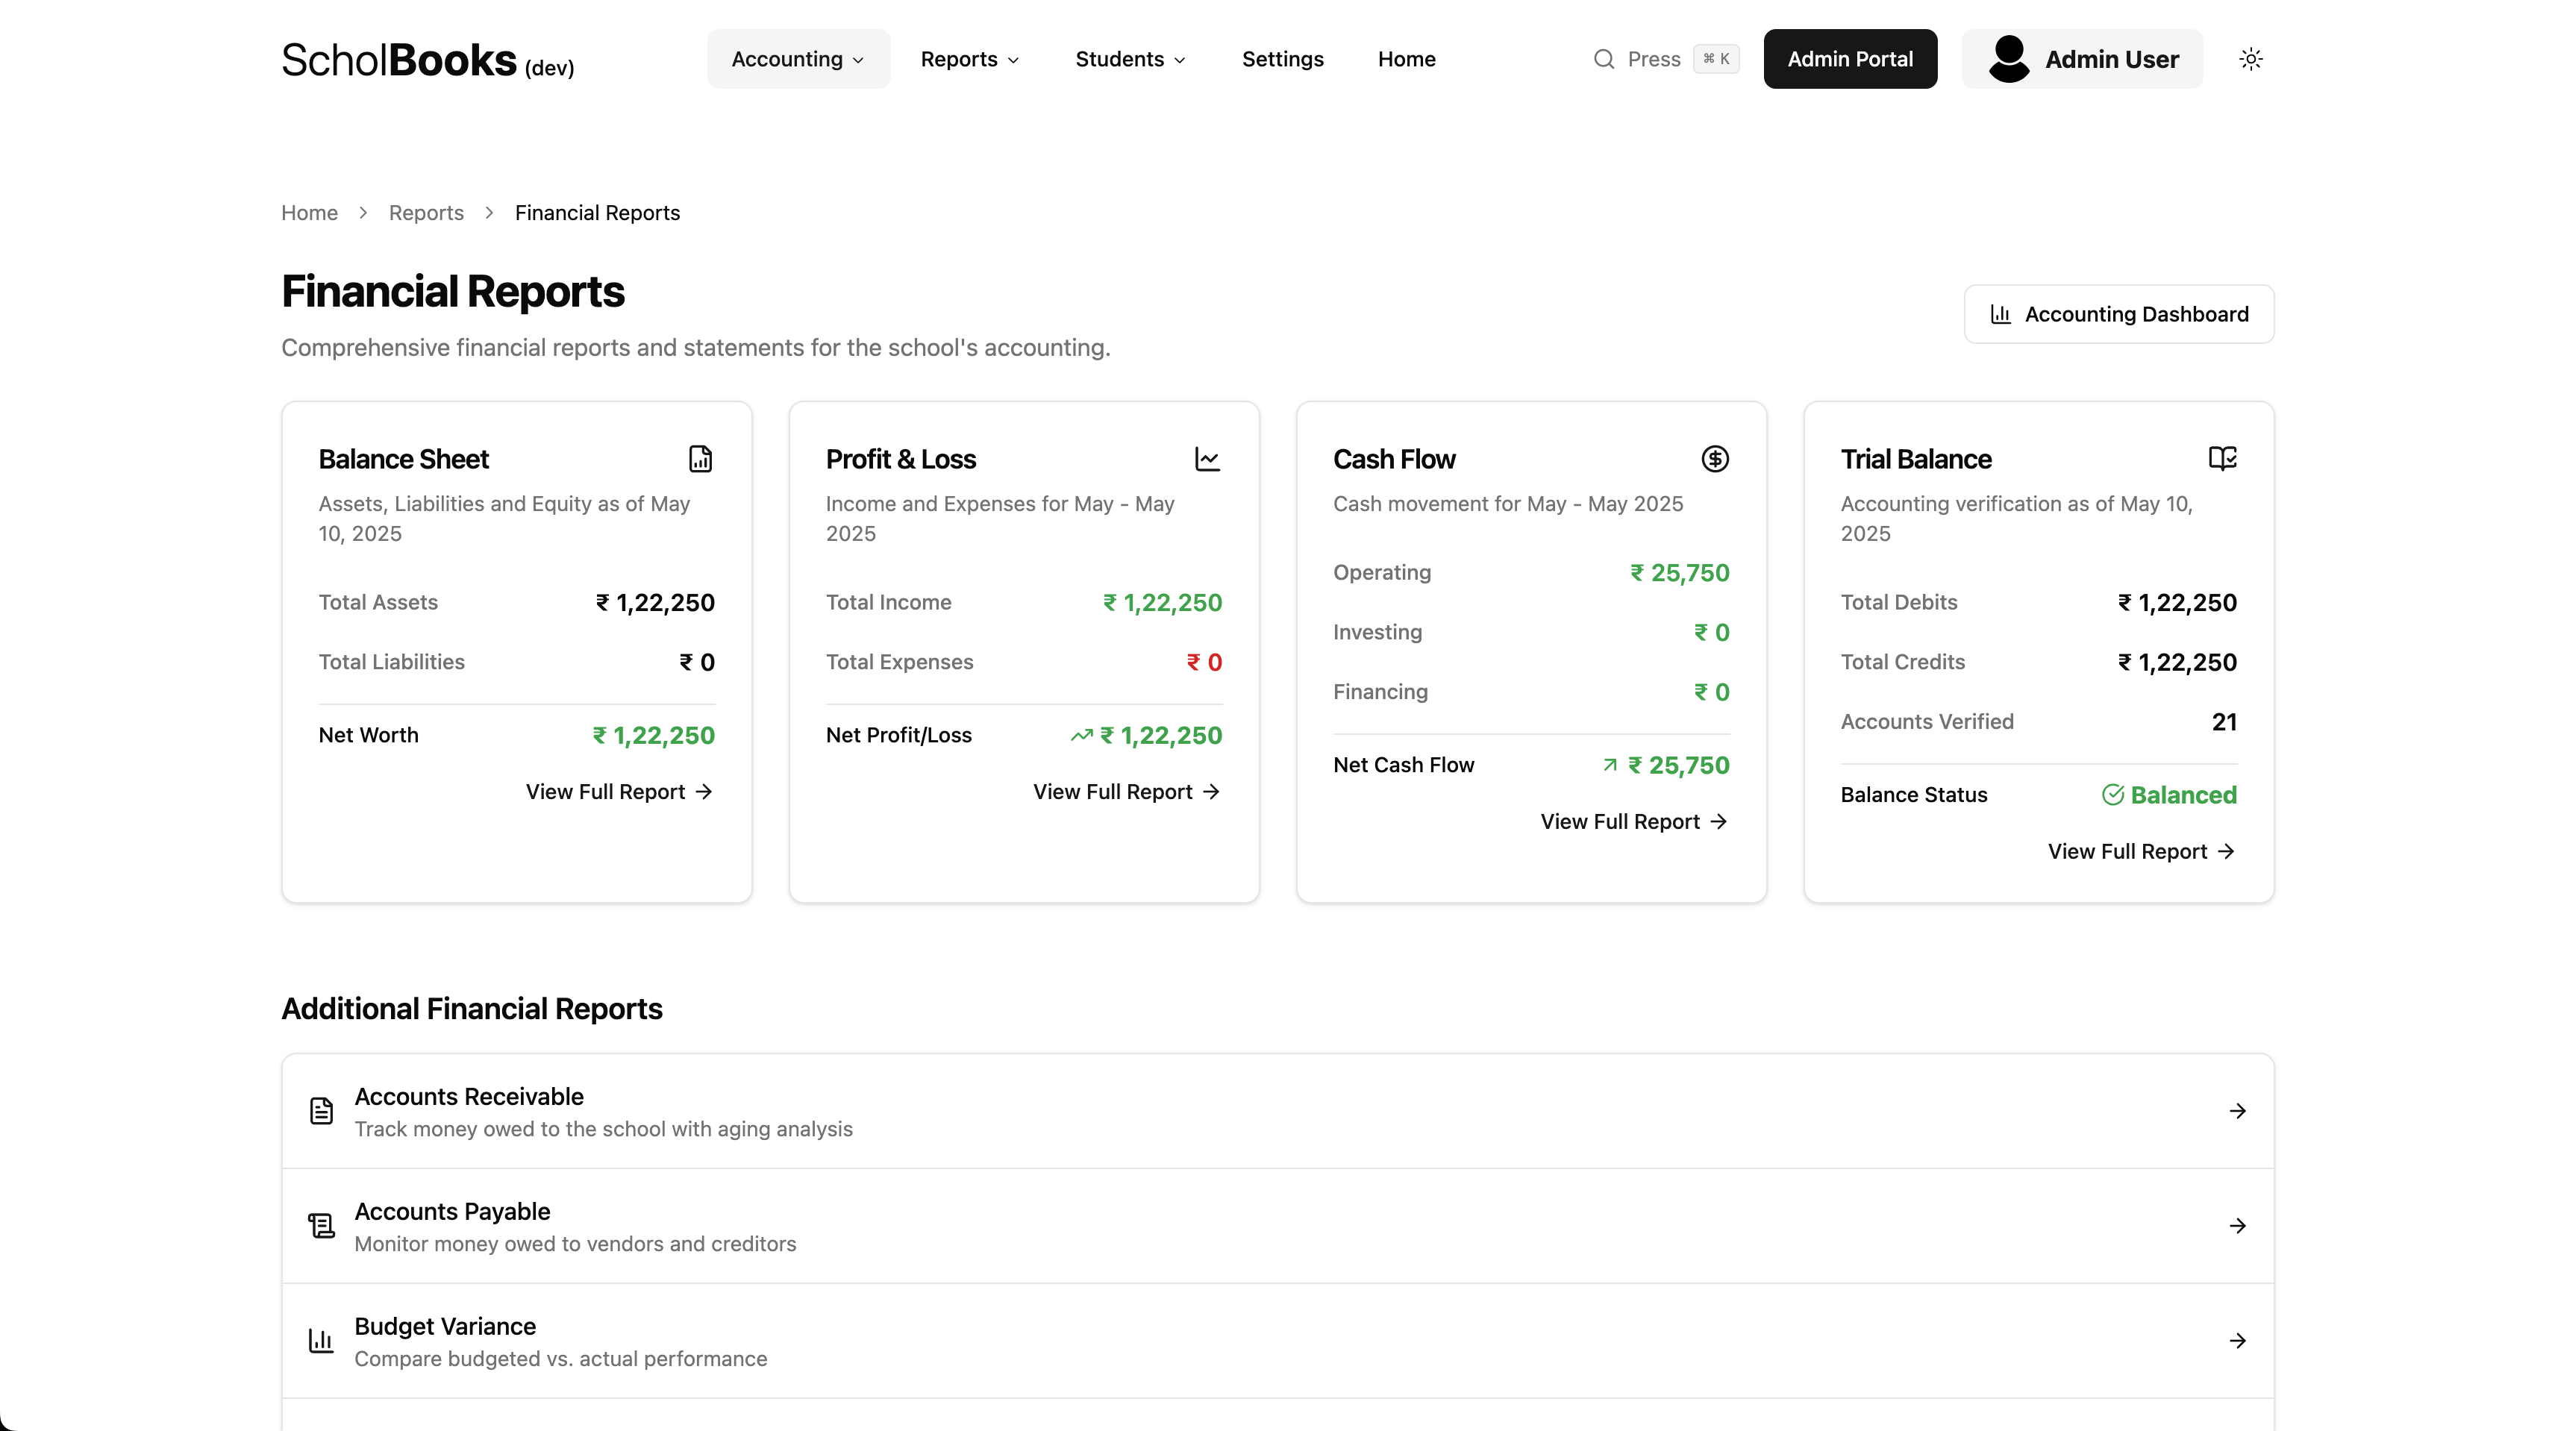Click the Accounts Receivable file icon
The height and width of the screenshot is (1431, 2549).
tap(322, 1110)
